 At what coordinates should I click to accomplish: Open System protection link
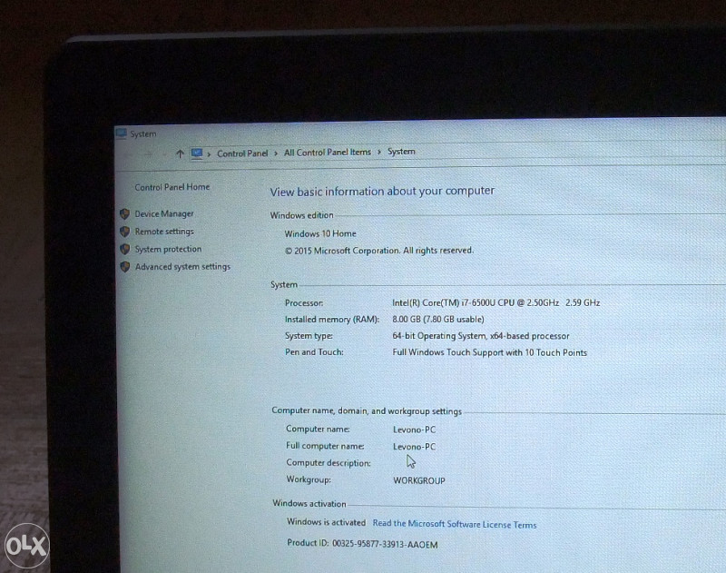tap(168, 249)
